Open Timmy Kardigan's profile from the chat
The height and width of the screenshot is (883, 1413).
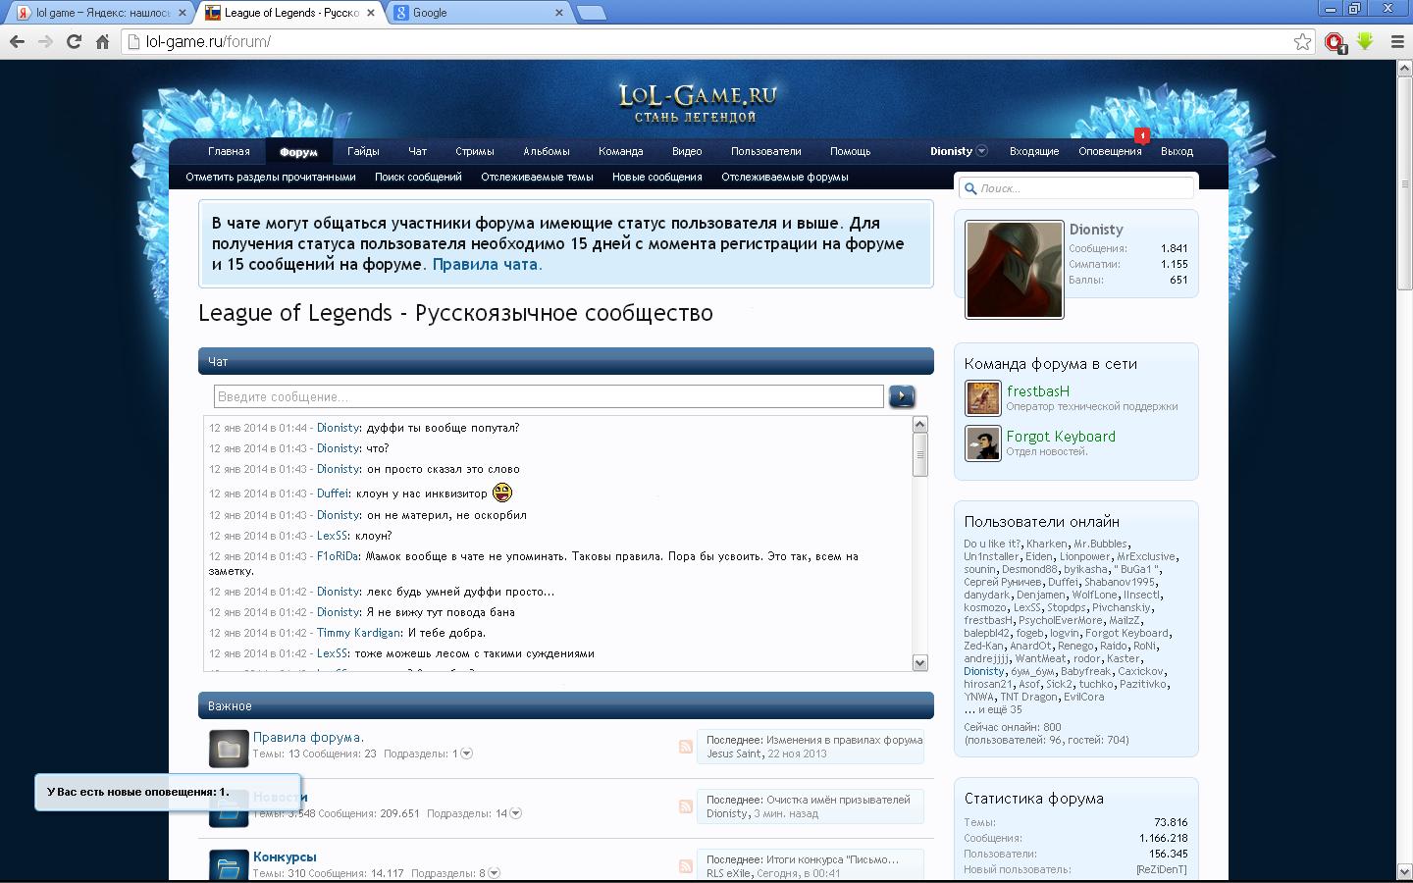(358, 633)
